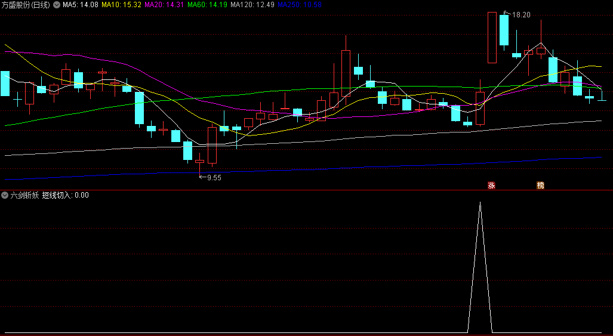Click the peak of the 短线切入 signal spike
613x336 pixels.
[x=480, y=202]
